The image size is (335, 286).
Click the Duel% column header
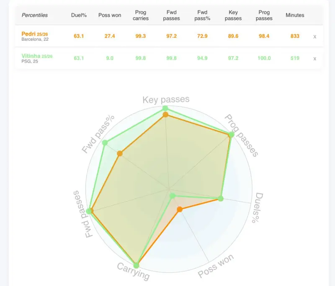pos(79,15)
